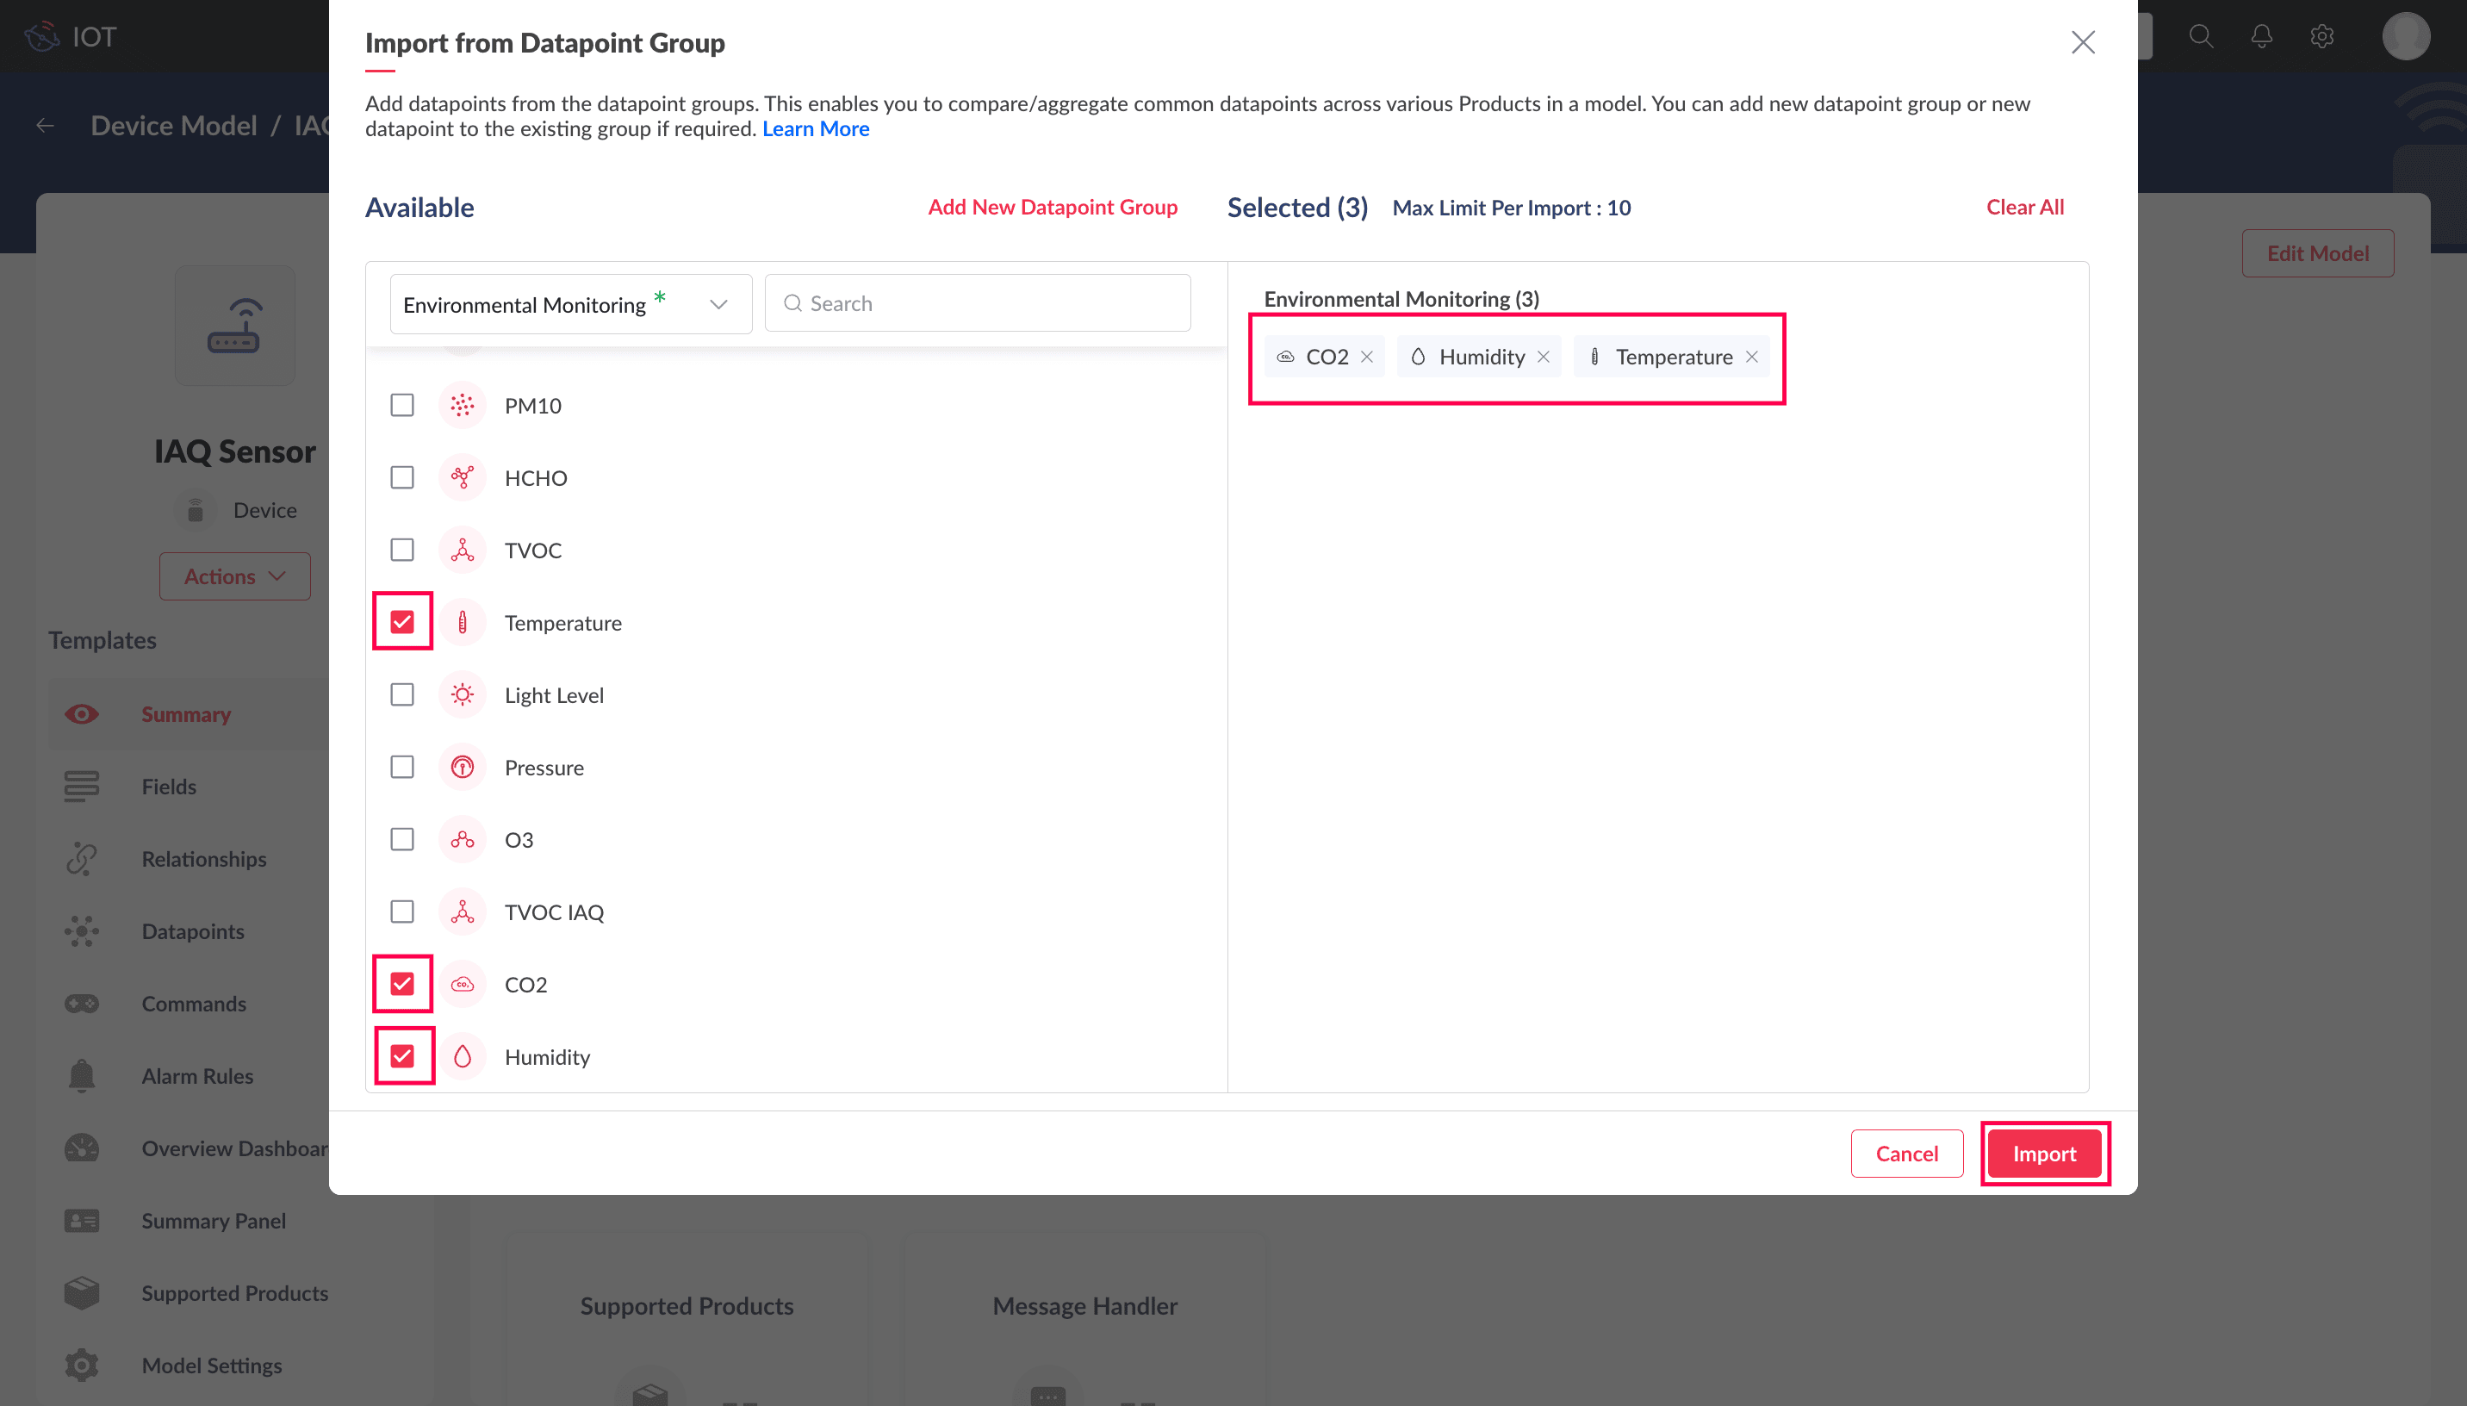Click the Temperature thermometer icon in list
The height and width of the screenshot is (1406, 2467).
click(463, 622)
